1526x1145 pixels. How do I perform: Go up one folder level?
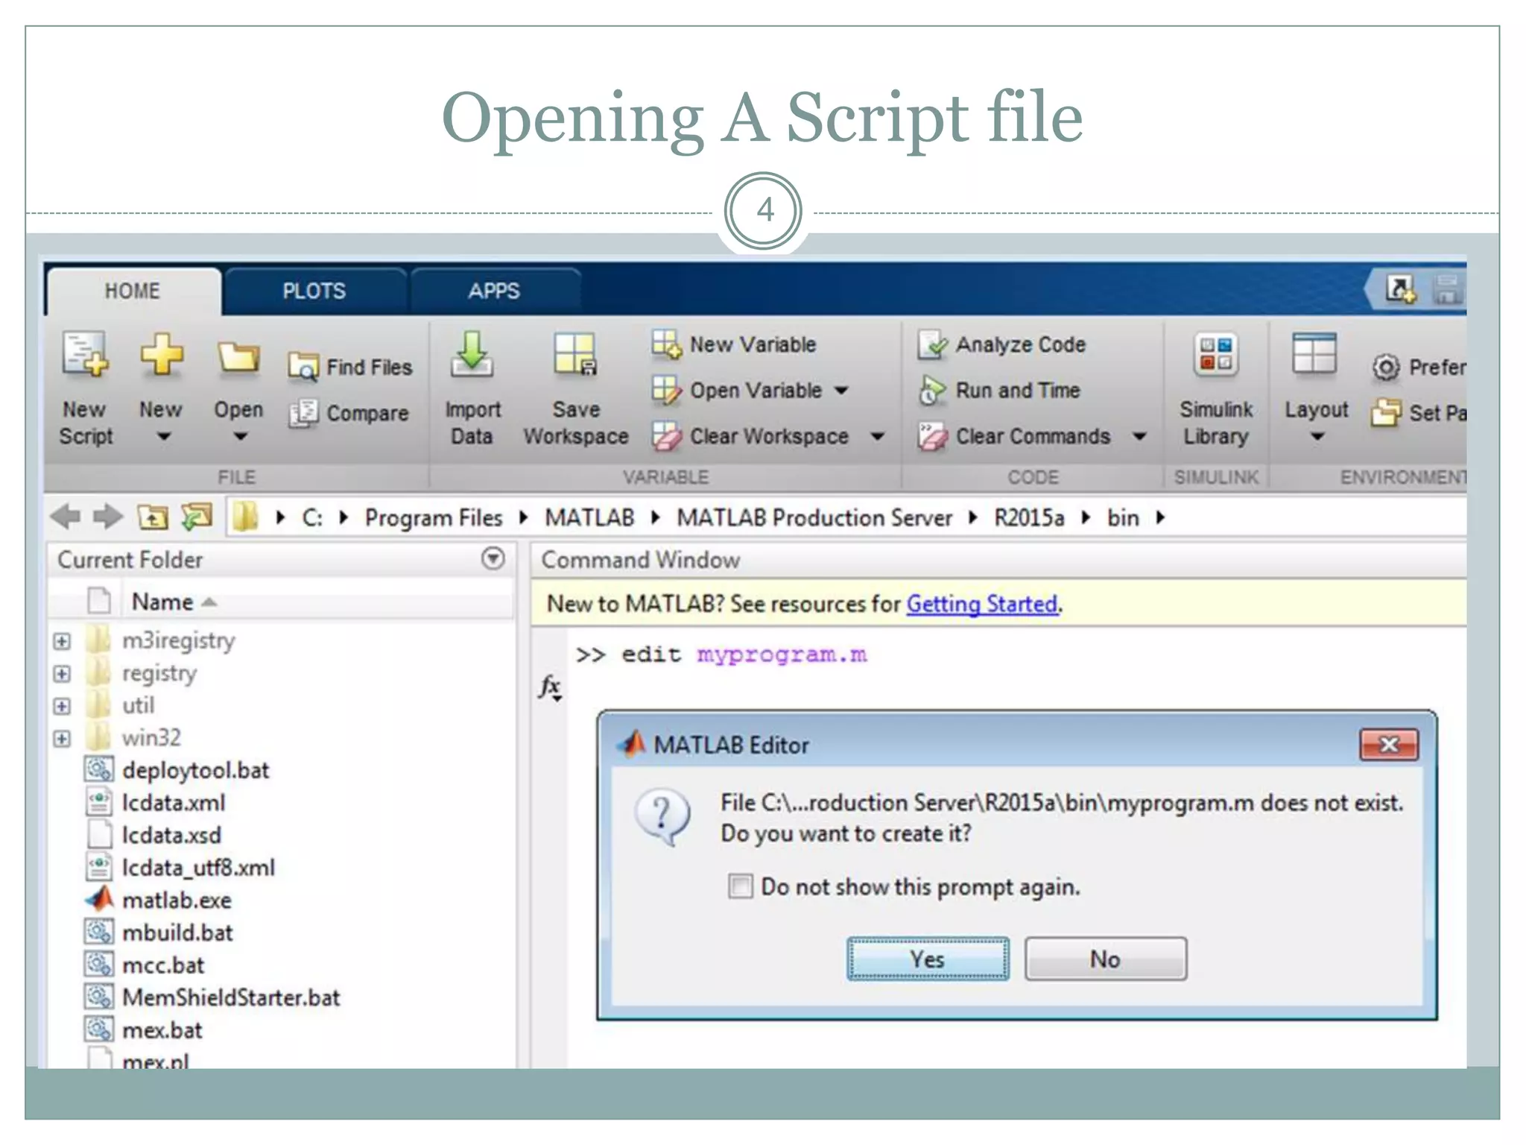[x=153, y=517]
